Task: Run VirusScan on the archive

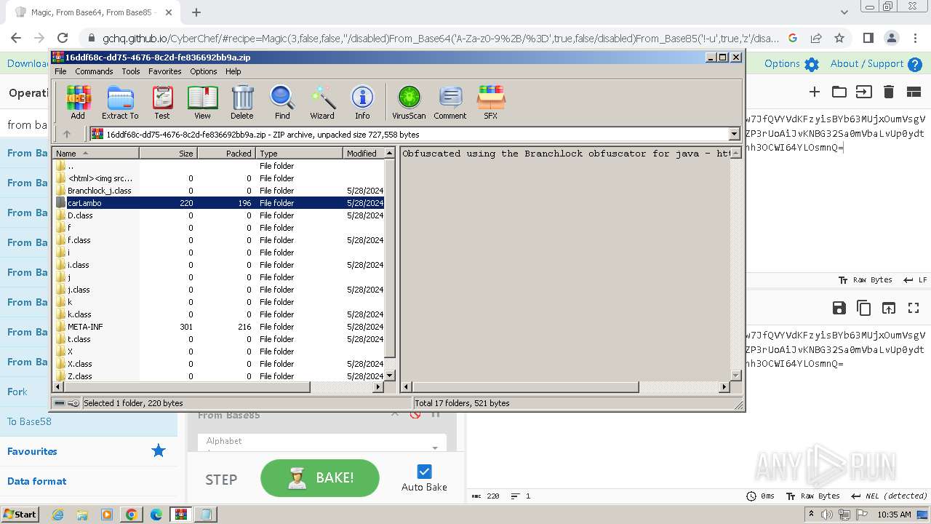Action: click(409, 103)
